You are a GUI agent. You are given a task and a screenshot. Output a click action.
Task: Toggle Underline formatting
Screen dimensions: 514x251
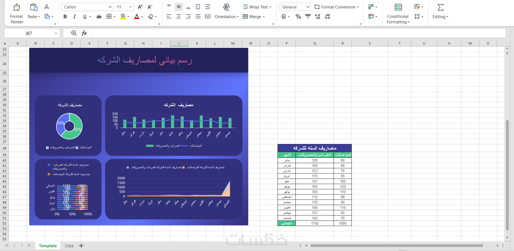click(x=85, y=17)
